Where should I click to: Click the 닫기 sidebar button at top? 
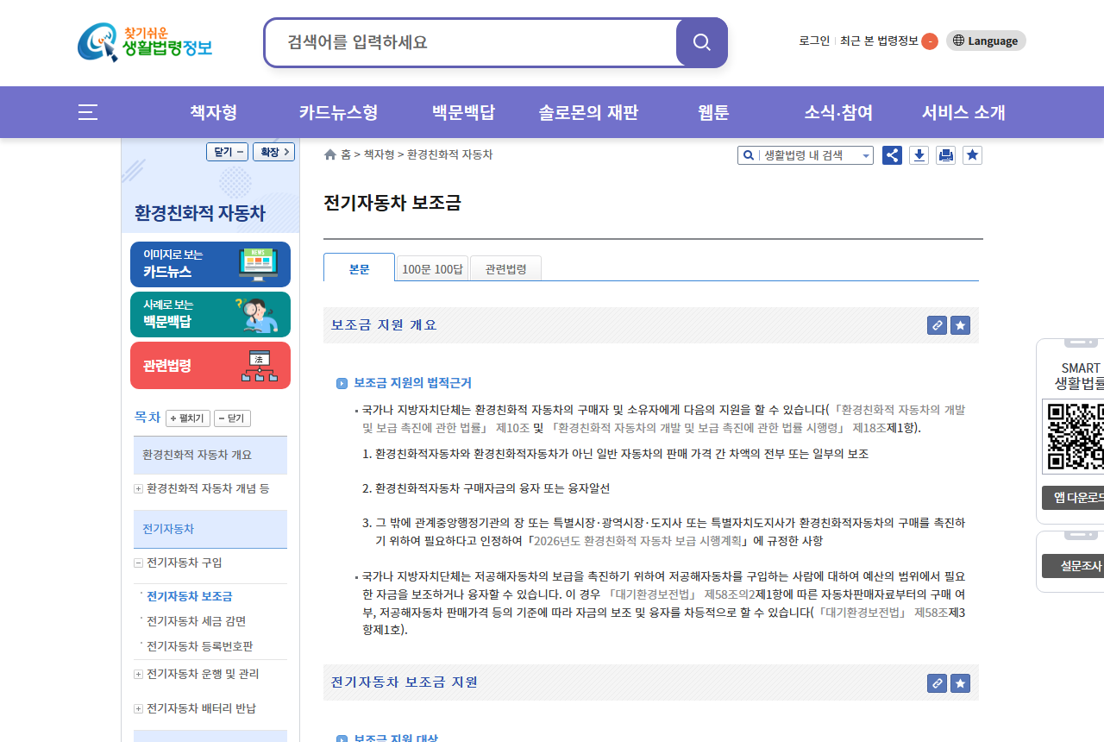tap(228, 152)
